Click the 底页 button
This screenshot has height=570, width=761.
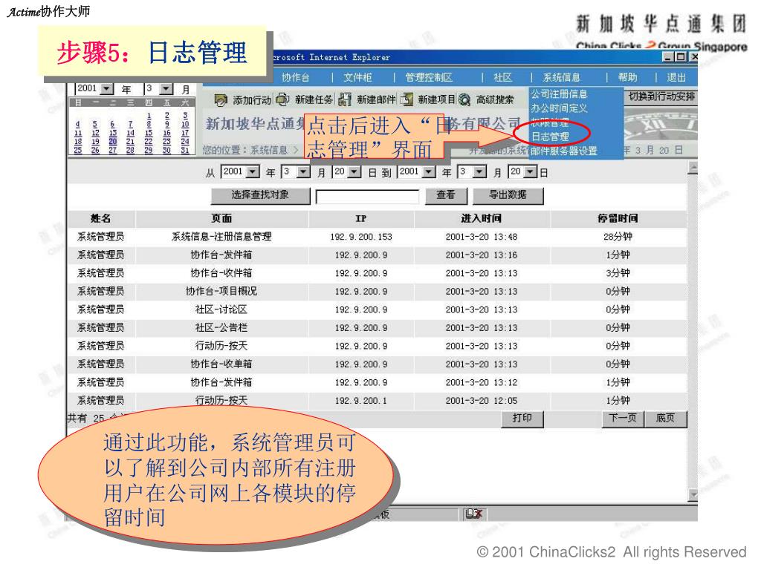665,419
